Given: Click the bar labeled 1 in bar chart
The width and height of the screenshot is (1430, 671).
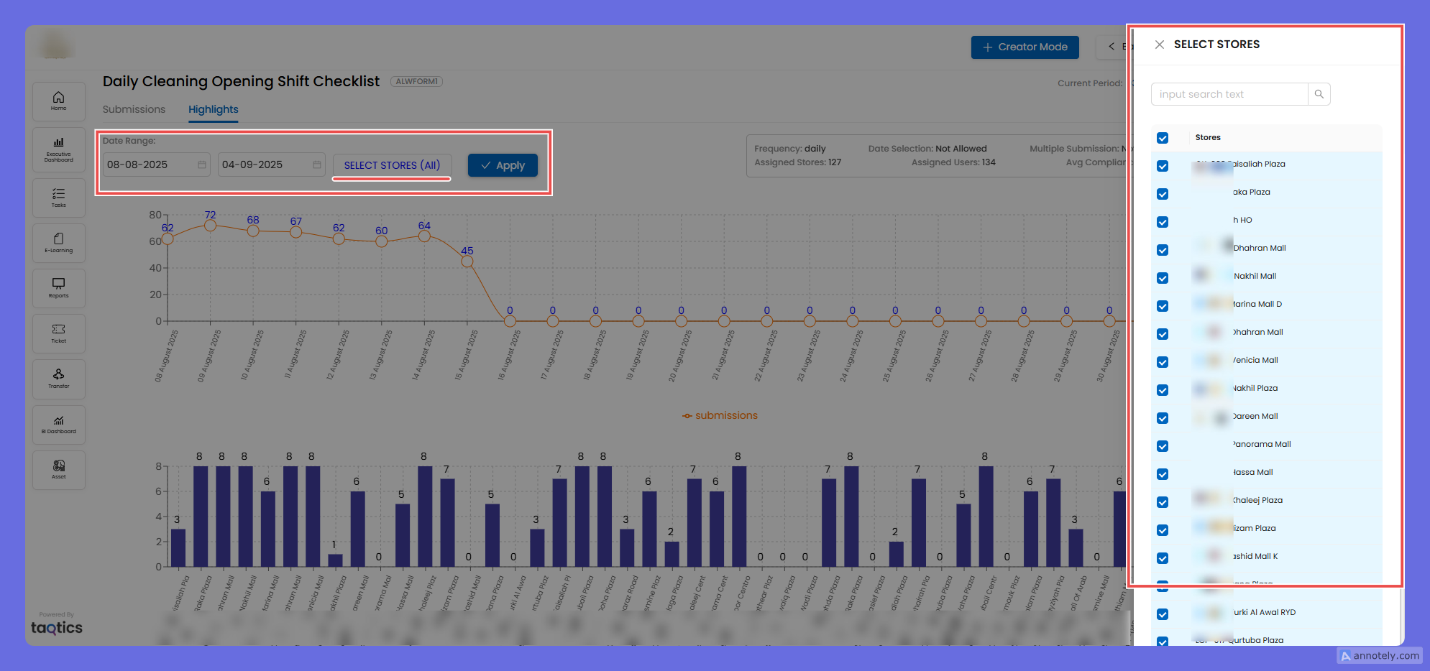Looking at the screenshot, I should tap(335, 560).
